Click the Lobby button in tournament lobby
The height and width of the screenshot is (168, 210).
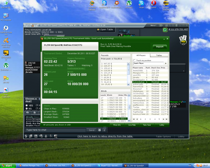tap(162, 125)
